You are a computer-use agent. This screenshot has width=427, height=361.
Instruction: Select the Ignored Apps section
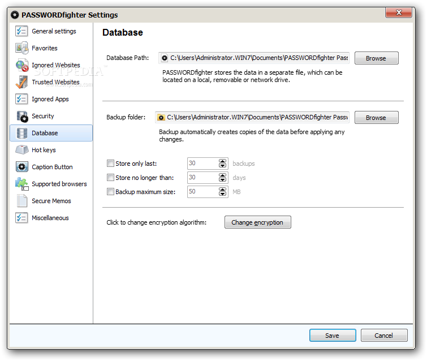pos(50,99)
